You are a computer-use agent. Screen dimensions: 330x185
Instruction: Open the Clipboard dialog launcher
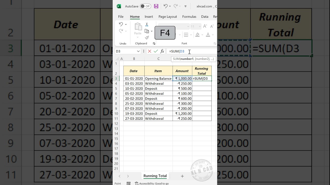pos(154,44)
